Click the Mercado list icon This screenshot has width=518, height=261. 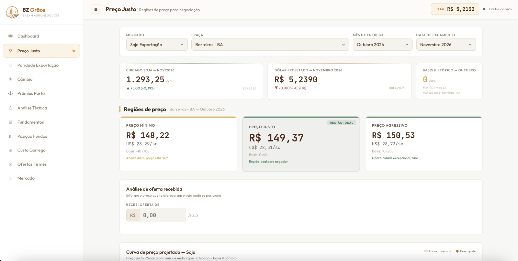click(10, 178)
